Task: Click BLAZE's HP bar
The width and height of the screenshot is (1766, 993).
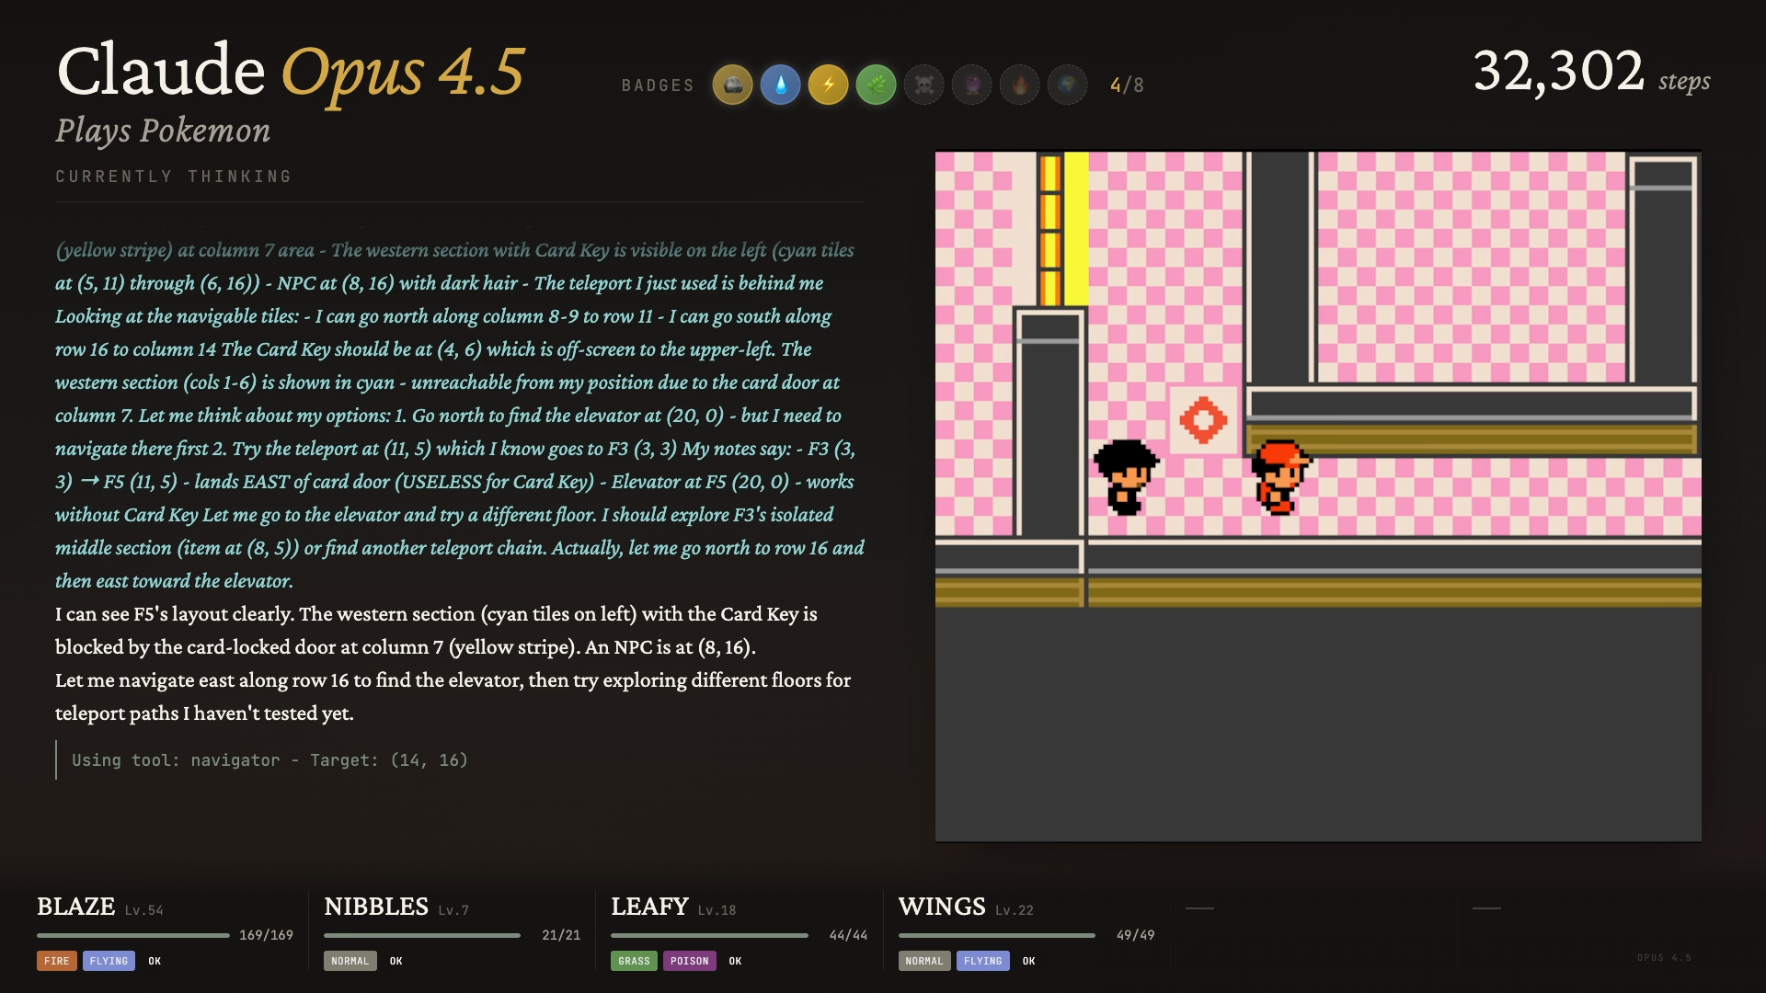Action: (133, 935)
